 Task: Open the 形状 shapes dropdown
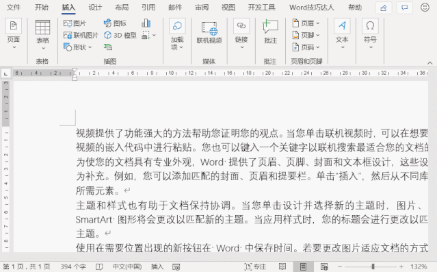(x=78, y=47)
